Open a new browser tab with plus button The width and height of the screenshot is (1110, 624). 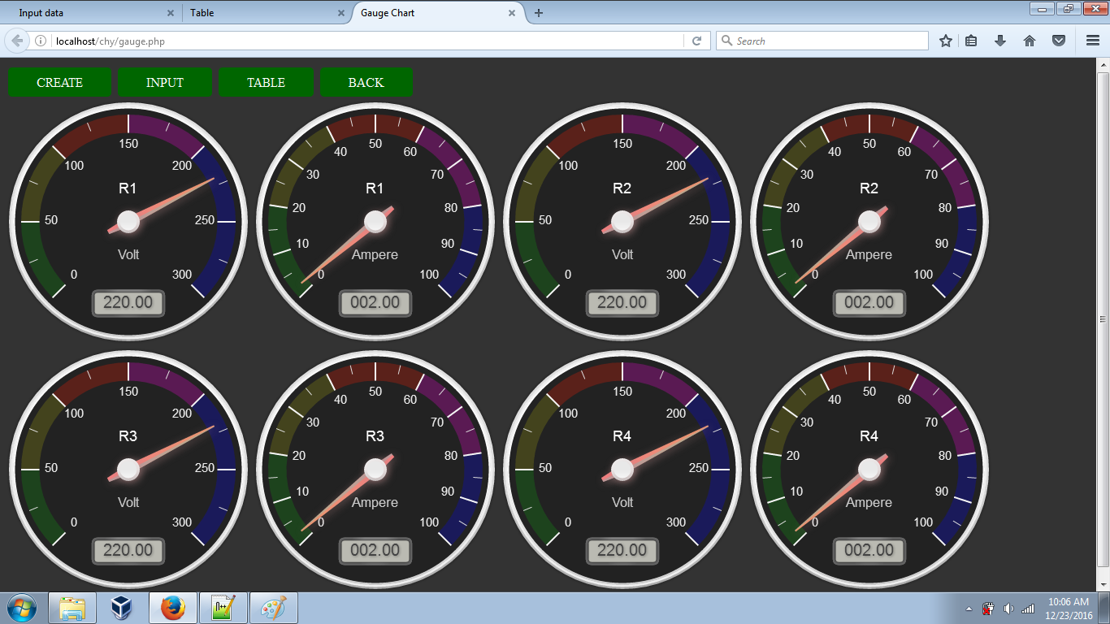coord(540,12)
